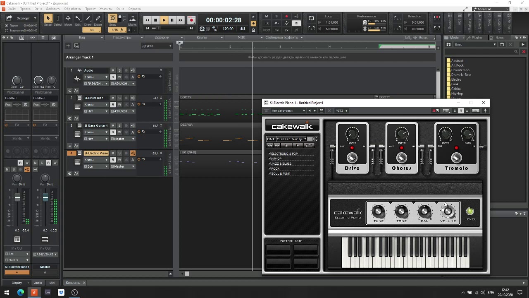529x298 pixels.
Task: Open the Другое track control dropdown
Action: click(156, 46)
